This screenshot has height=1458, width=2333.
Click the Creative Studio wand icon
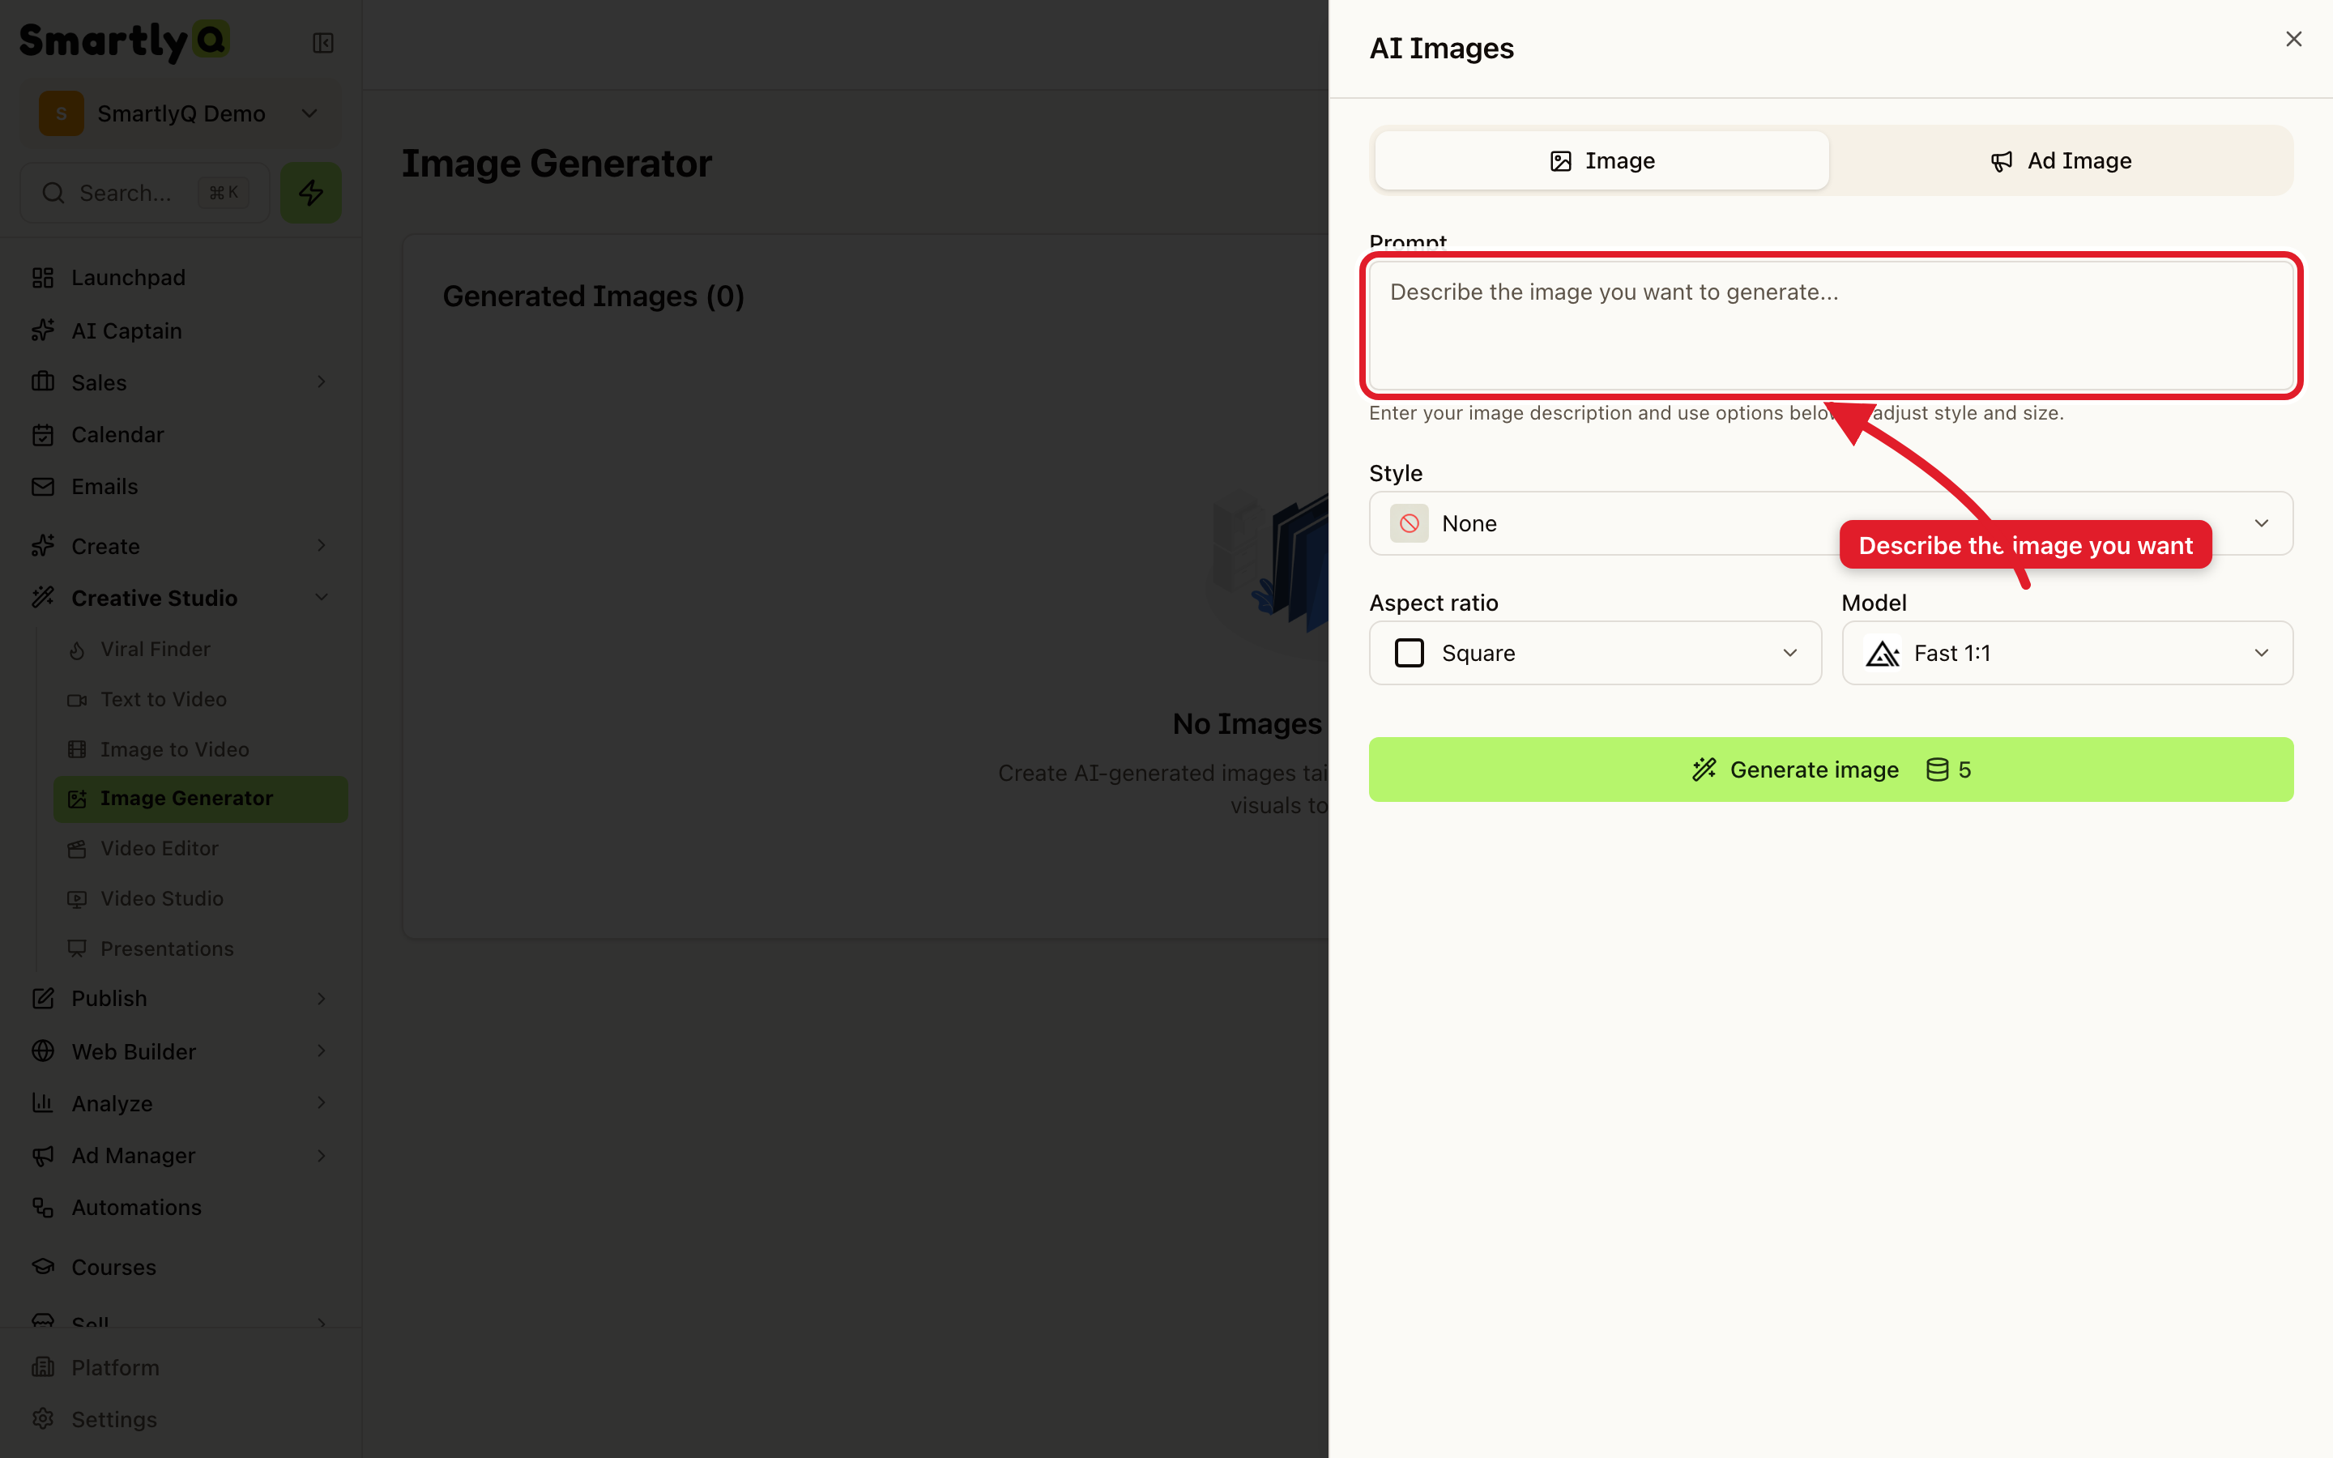click(42, 598)
